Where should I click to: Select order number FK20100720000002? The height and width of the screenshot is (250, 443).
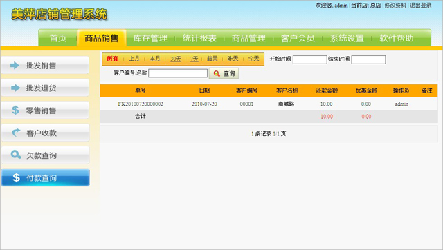[141, 104]
